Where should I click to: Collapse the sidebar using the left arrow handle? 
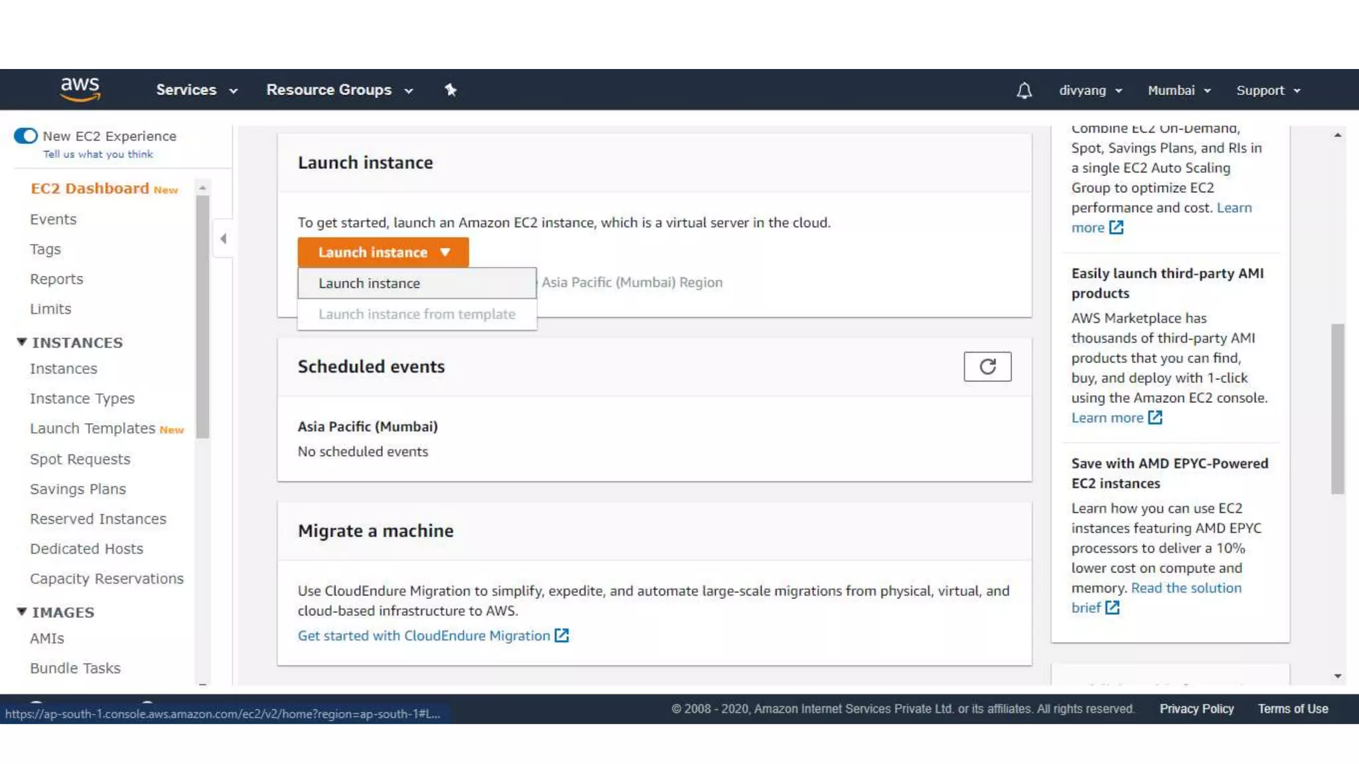point(224,238)
